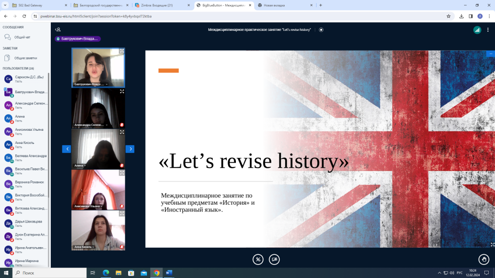495x278 pixels.
Task: Click the talking indicator Бавтрукович Влада
Action: pos(77,39)
